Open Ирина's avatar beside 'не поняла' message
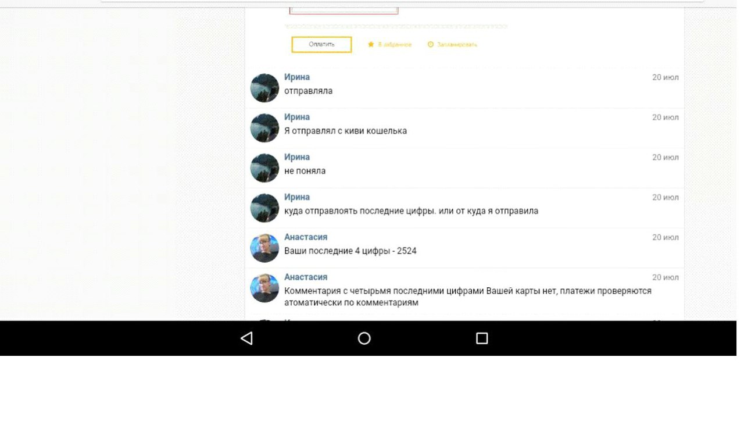The height and width of the screenshot is (432, 744). pyautogui.click(x=264, y=168)
